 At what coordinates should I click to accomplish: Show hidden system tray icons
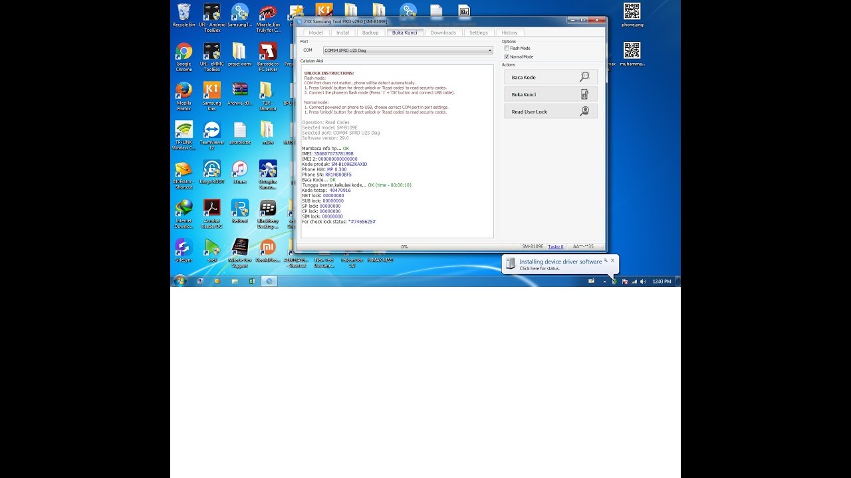coord(604,281)
